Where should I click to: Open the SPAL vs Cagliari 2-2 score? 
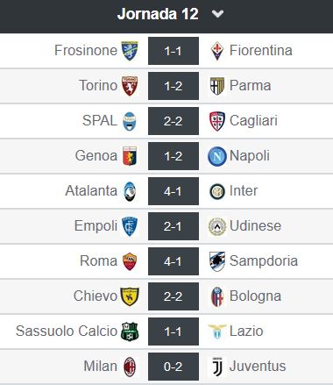(174, 121)
